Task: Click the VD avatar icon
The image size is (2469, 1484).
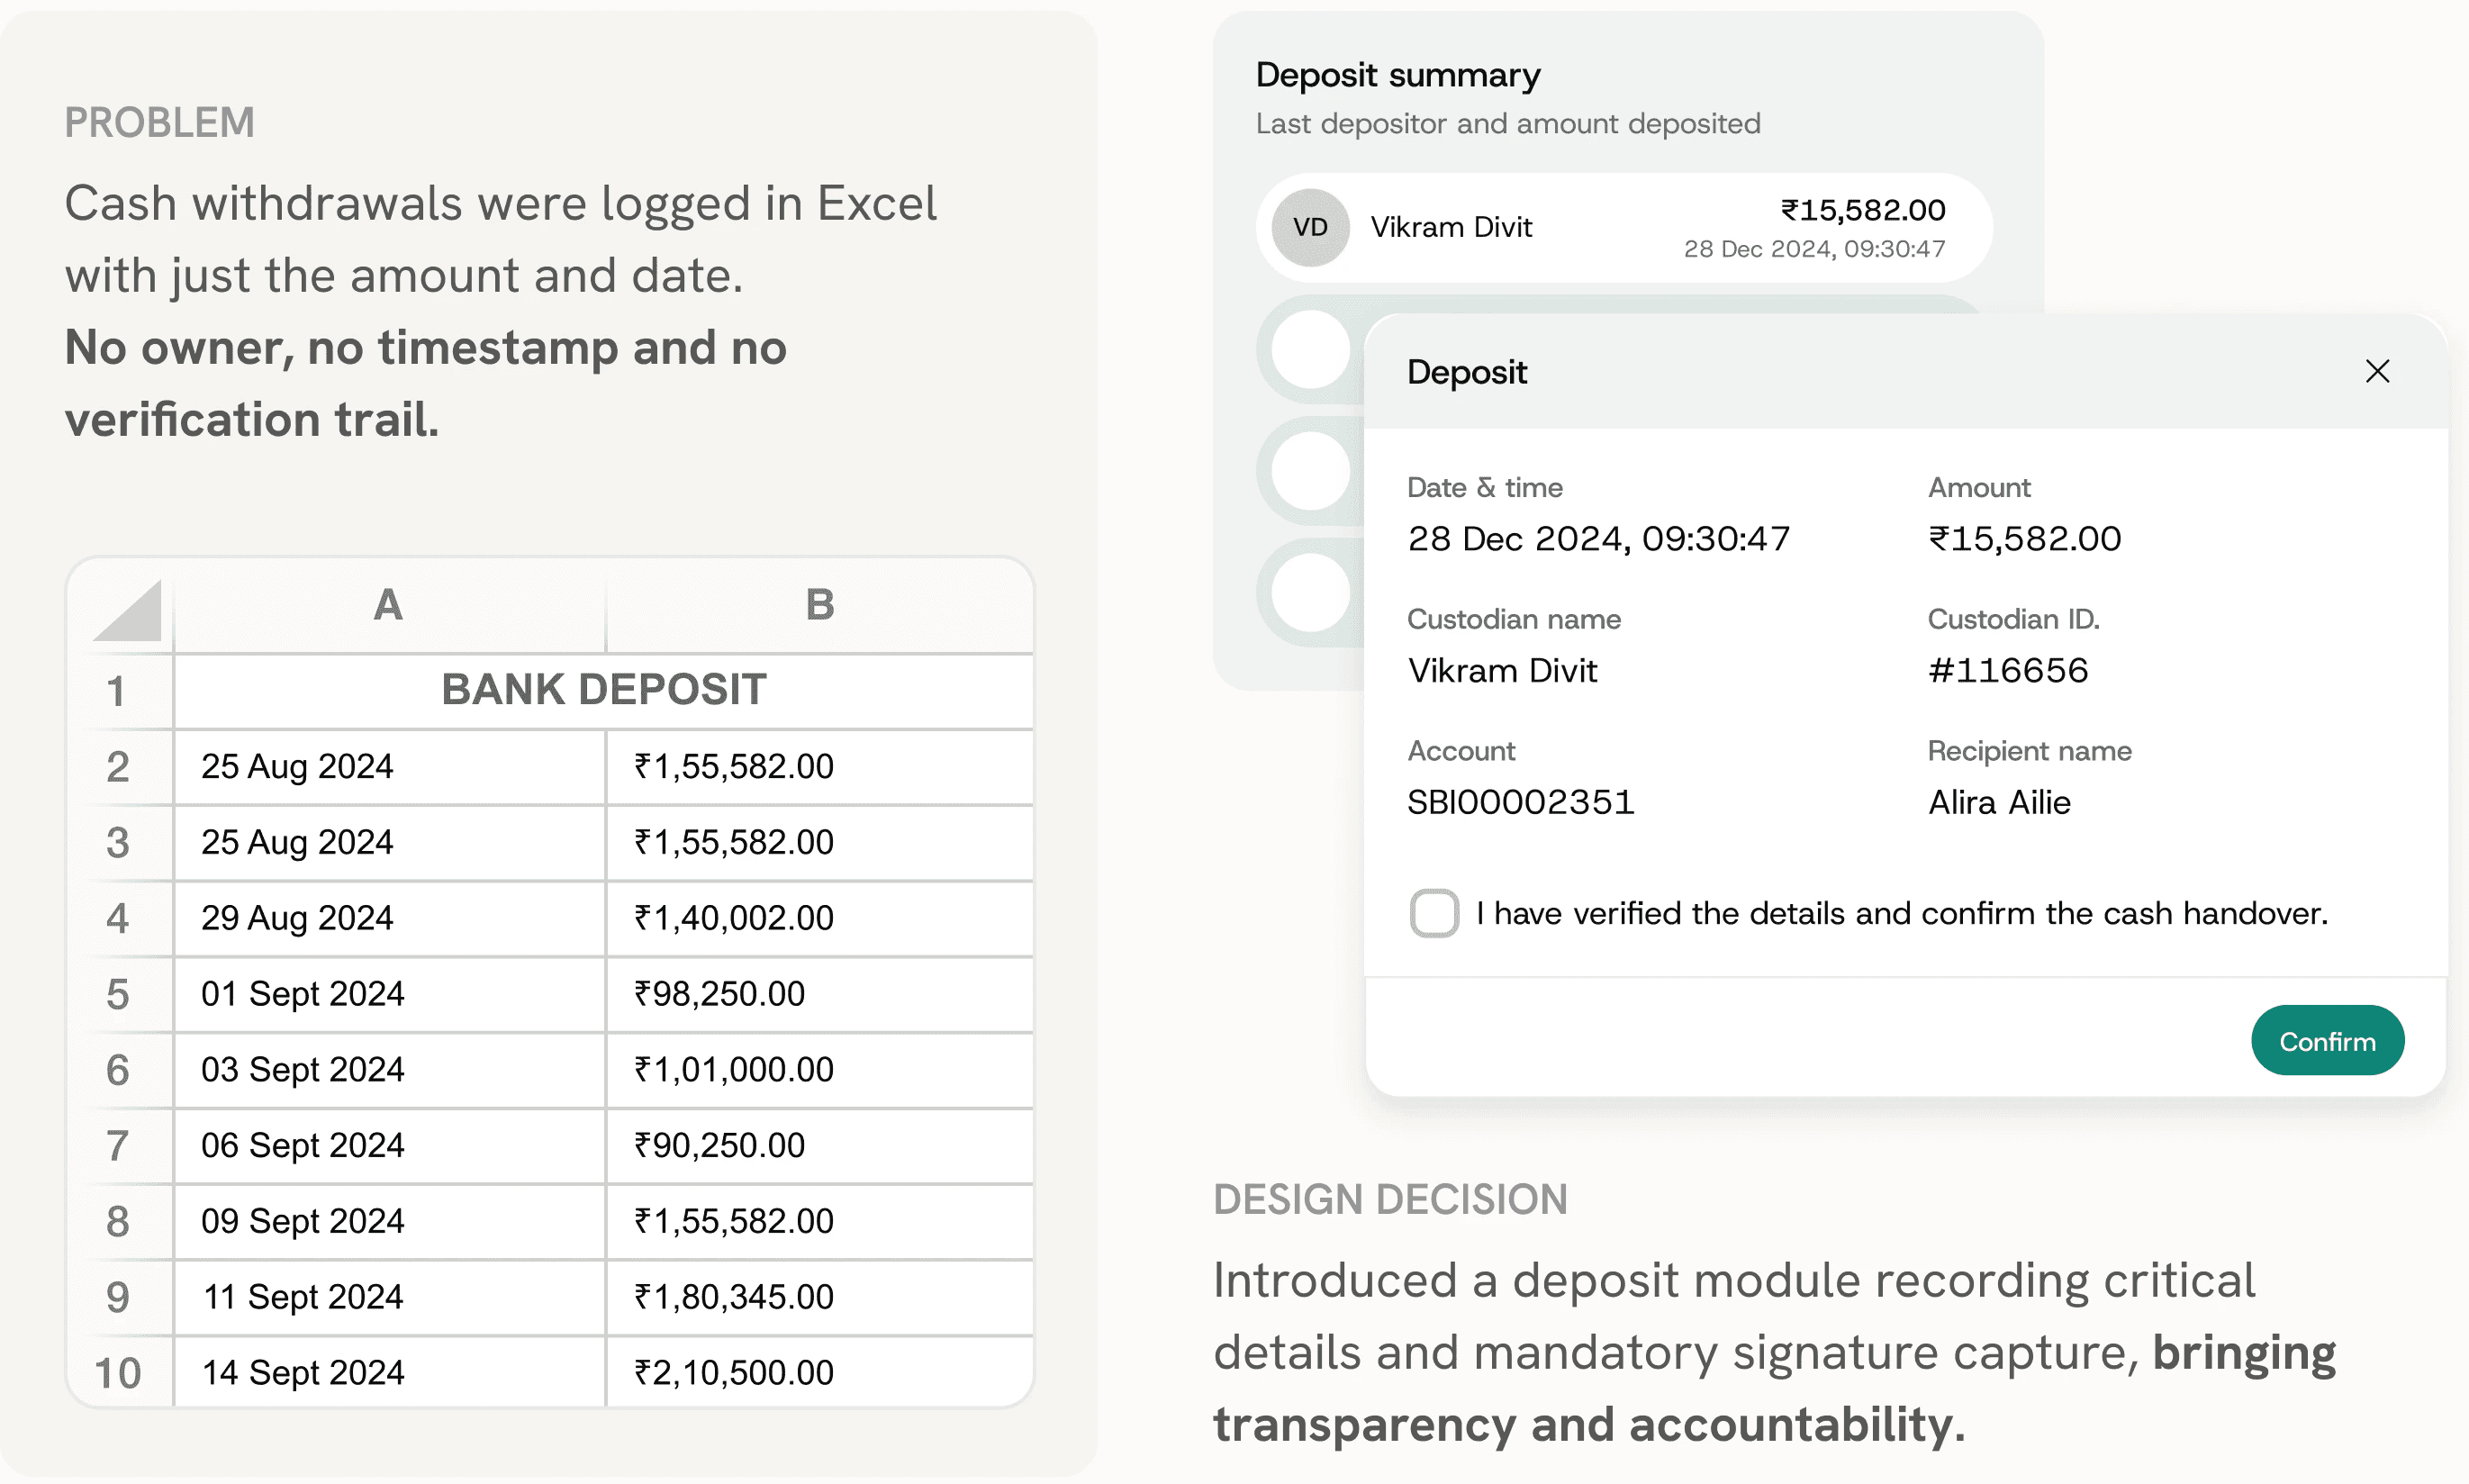Action: click(x=1310, y=228)
